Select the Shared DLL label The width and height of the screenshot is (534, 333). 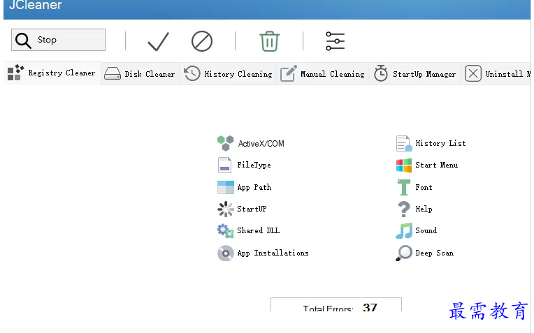[258, 230]
